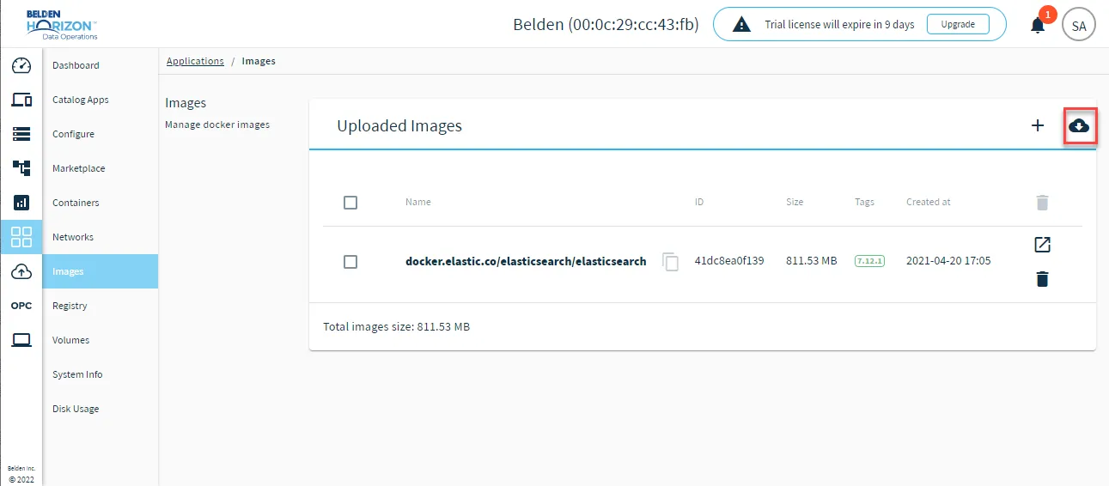Open Containers menu item
The image size is (1109, 486).
tap(101, 203)
